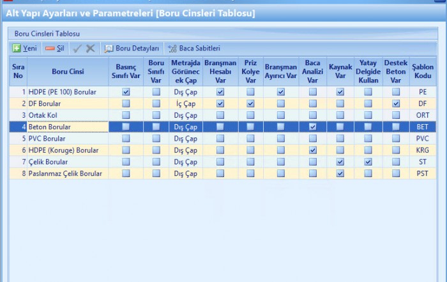
Task: Click the KRG şablon kodu cell
Action: [x=422, y=150]
